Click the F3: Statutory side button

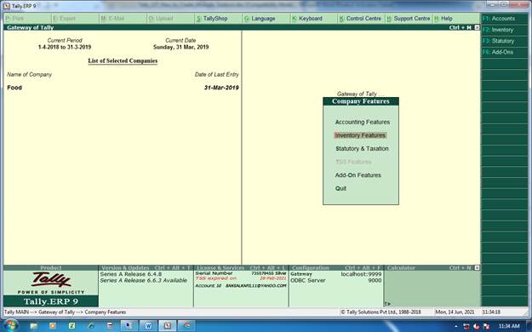point(504,41)
